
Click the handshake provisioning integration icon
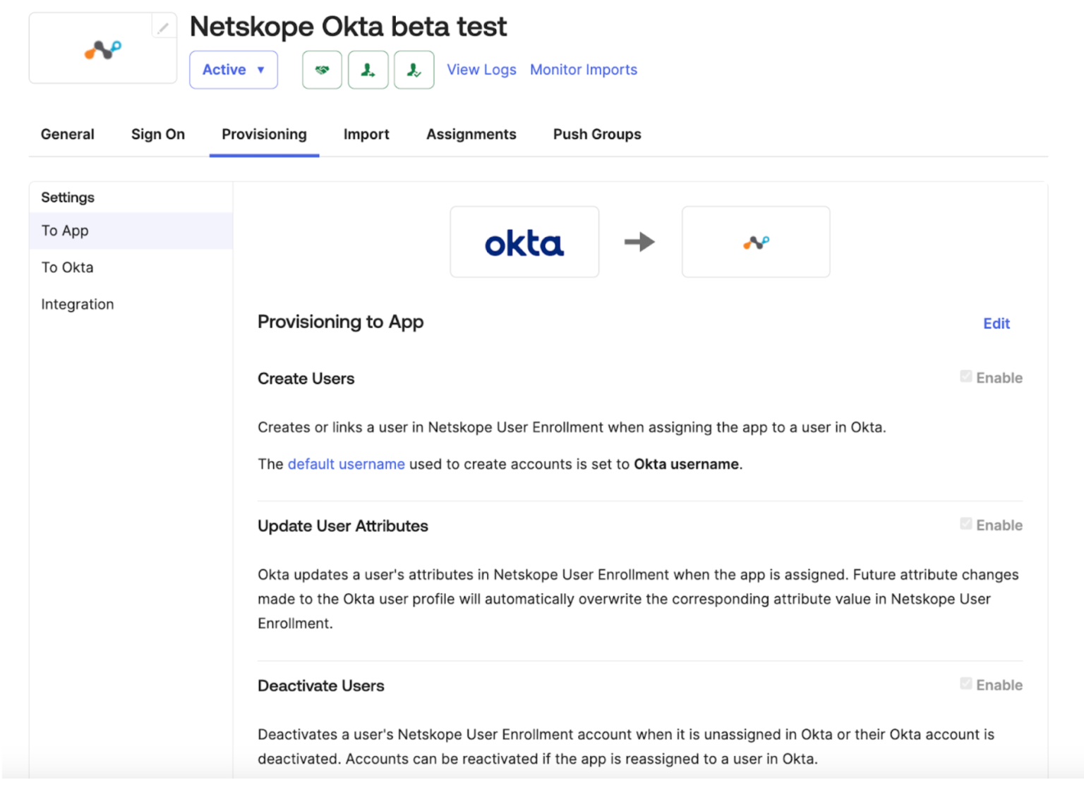[x=322, y=70]
